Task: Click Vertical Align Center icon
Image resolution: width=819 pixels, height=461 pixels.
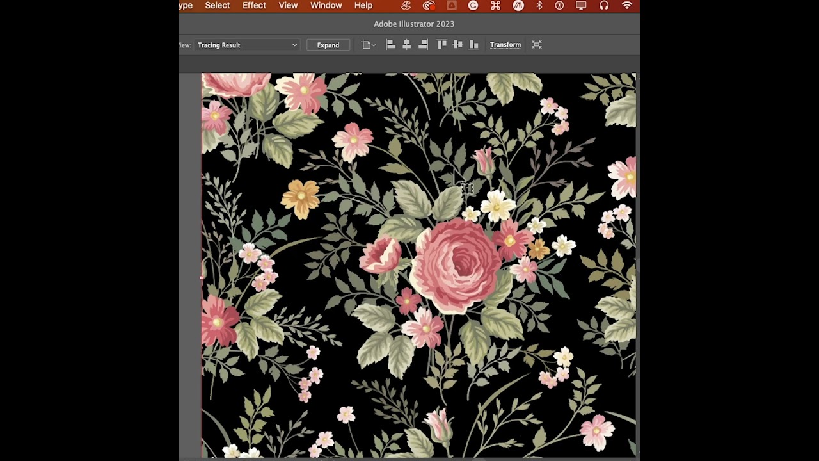Action: [x=457, y=45]
